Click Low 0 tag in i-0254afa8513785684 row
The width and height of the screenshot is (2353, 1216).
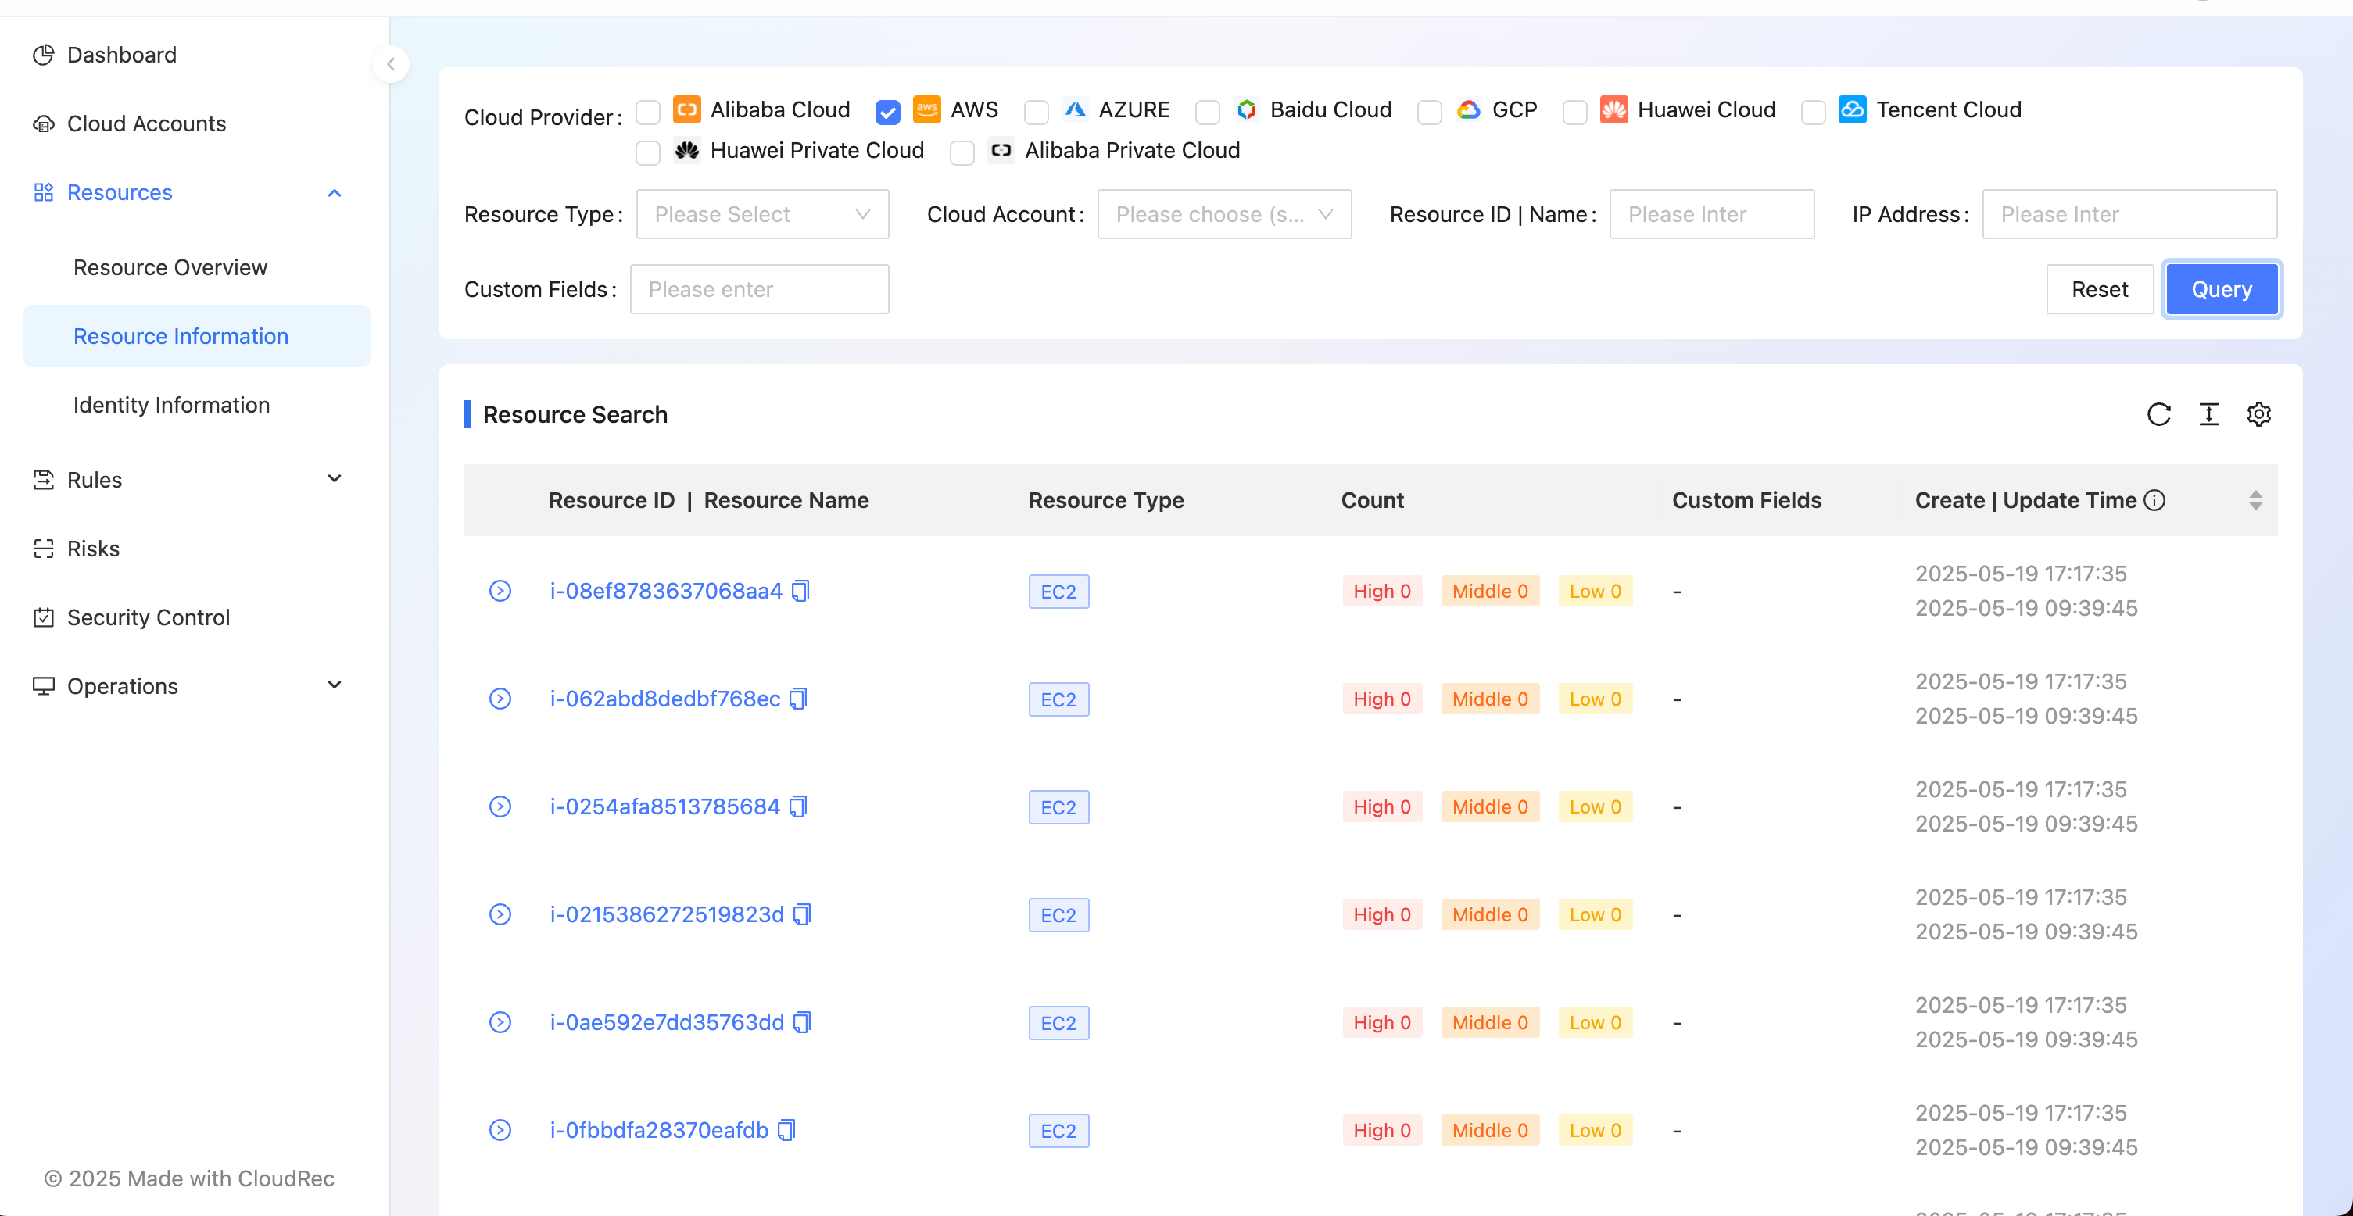1595,807
